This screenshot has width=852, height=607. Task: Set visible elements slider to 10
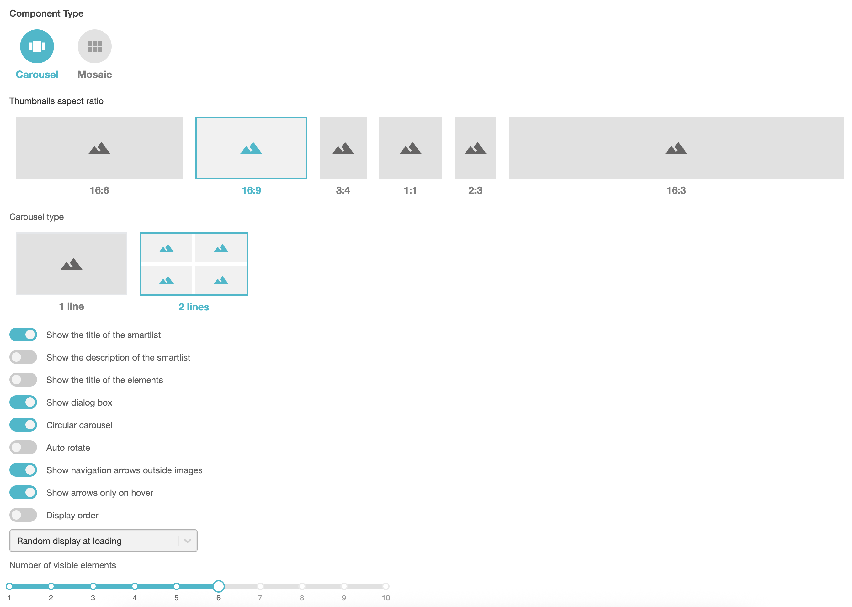[386, 586]
